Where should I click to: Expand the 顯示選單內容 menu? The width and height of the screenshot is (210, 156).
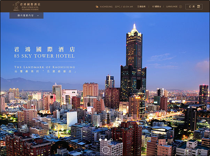26,16
